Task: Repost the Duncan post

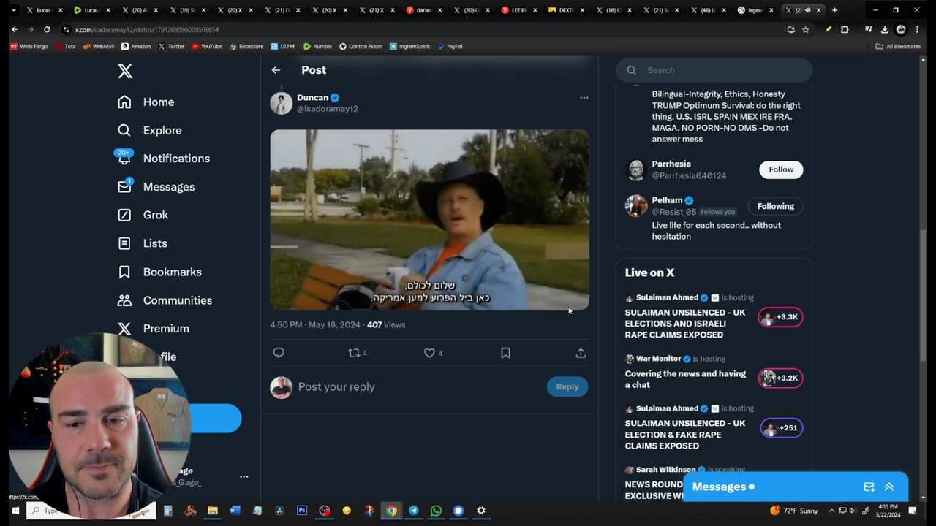Action: [354, 353]
